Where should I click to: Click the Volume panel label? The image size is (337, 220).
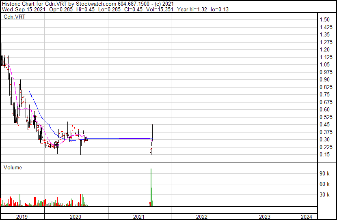(13, 167)
